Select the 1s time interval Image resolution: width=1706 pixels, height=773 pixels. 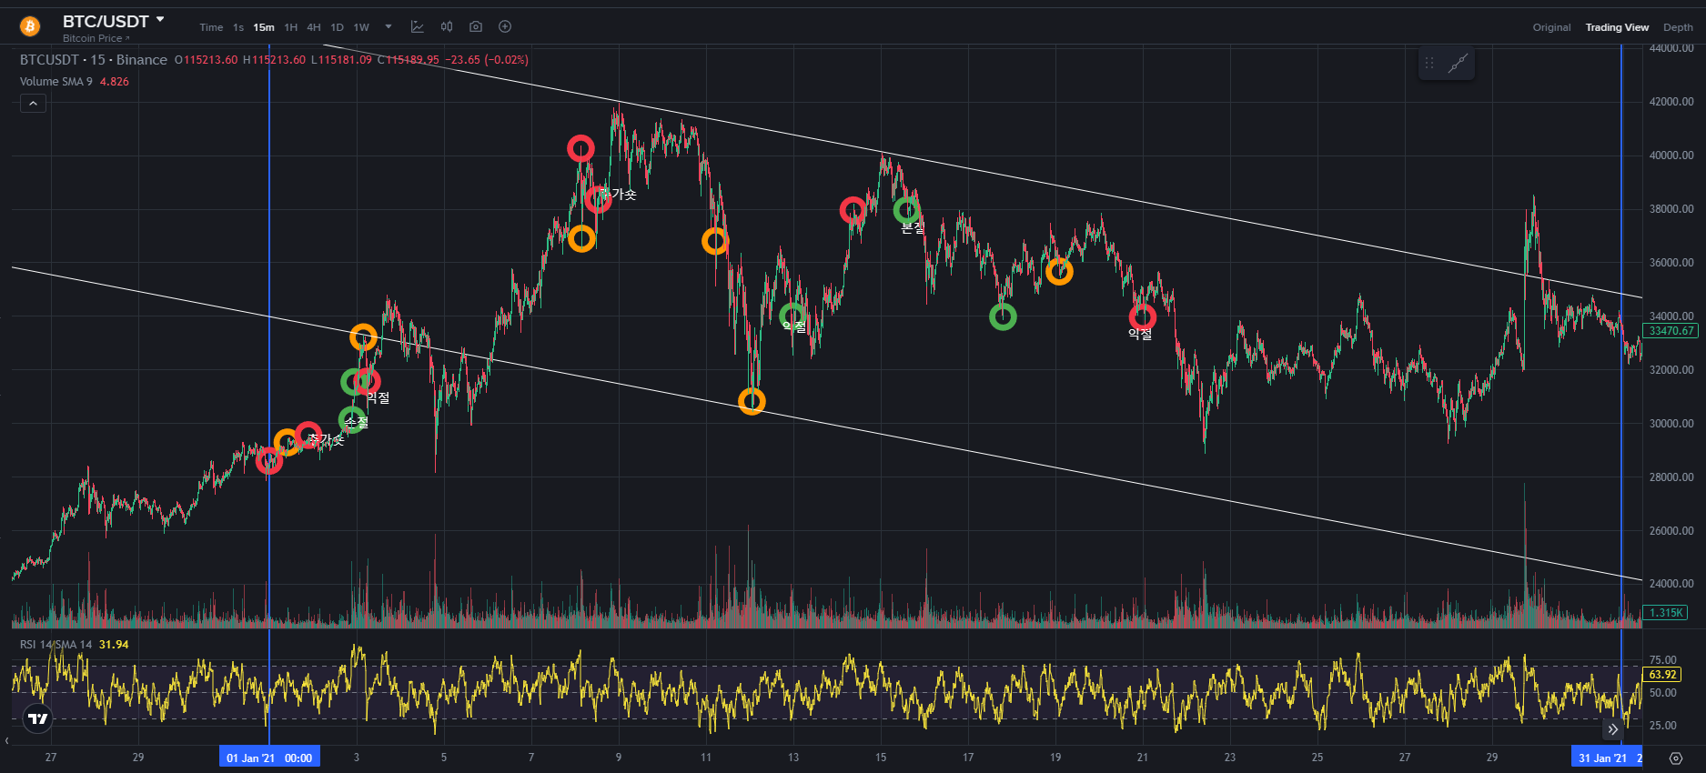(x=238, y=27)
